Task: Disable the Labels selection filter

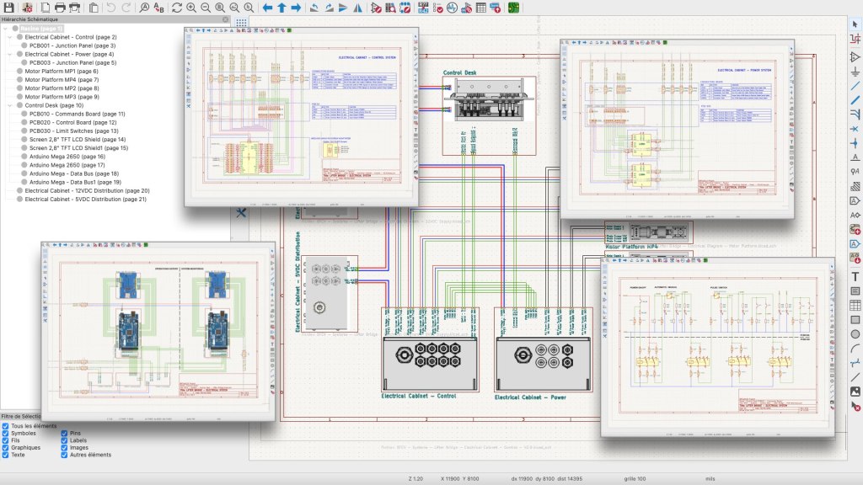Action: pos(65,440)
